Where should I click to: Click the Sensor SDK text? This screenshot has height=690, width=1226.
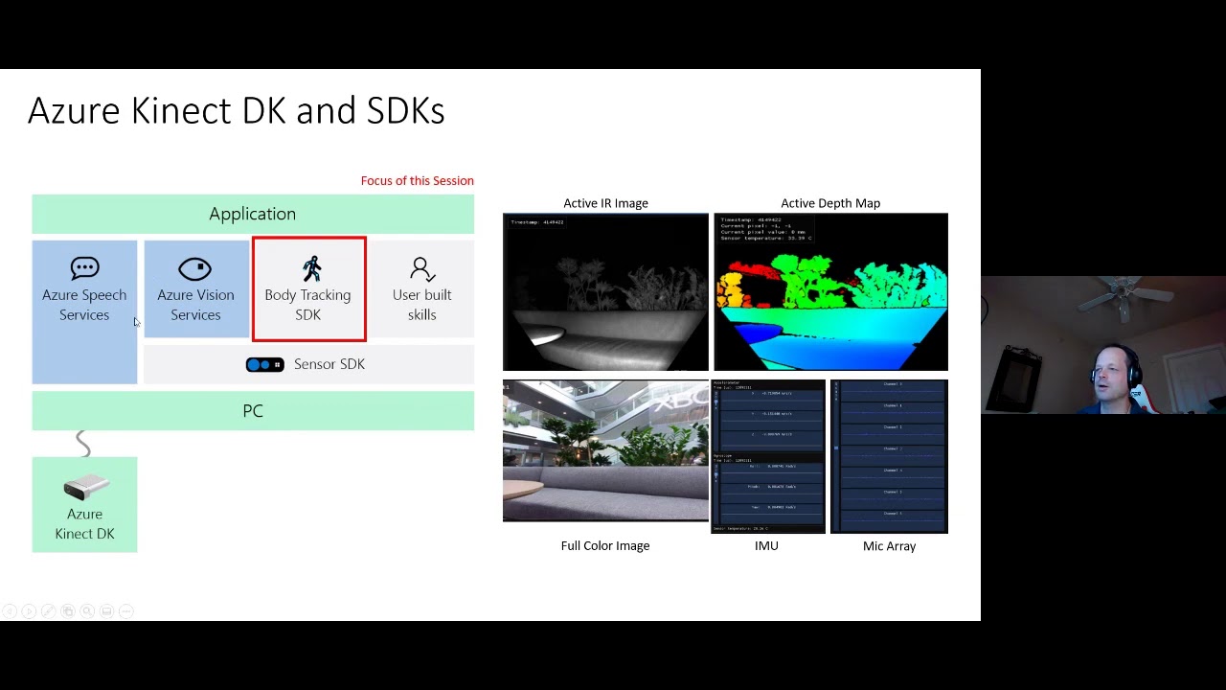(329, 364)
